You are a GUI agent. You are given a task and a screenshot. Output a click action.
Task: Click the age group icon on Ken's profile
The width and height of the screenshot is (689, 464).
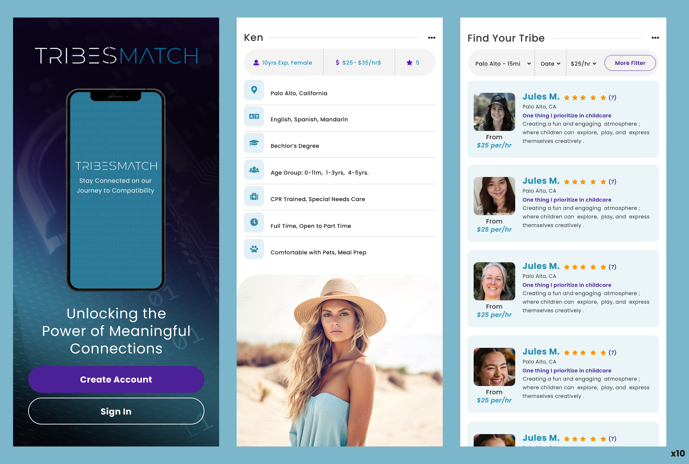click(254, 169)
